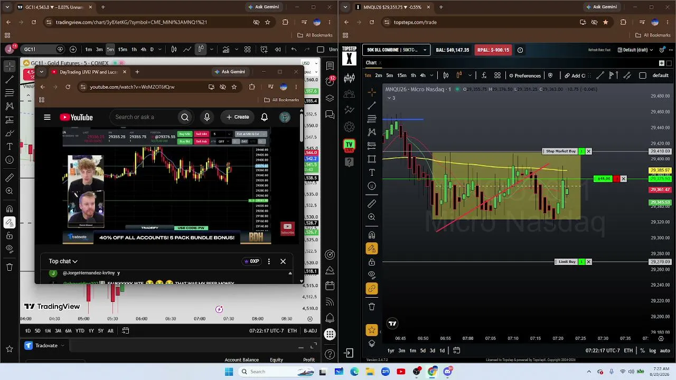Open TradingView watchlist panel icon

(330, 66)
